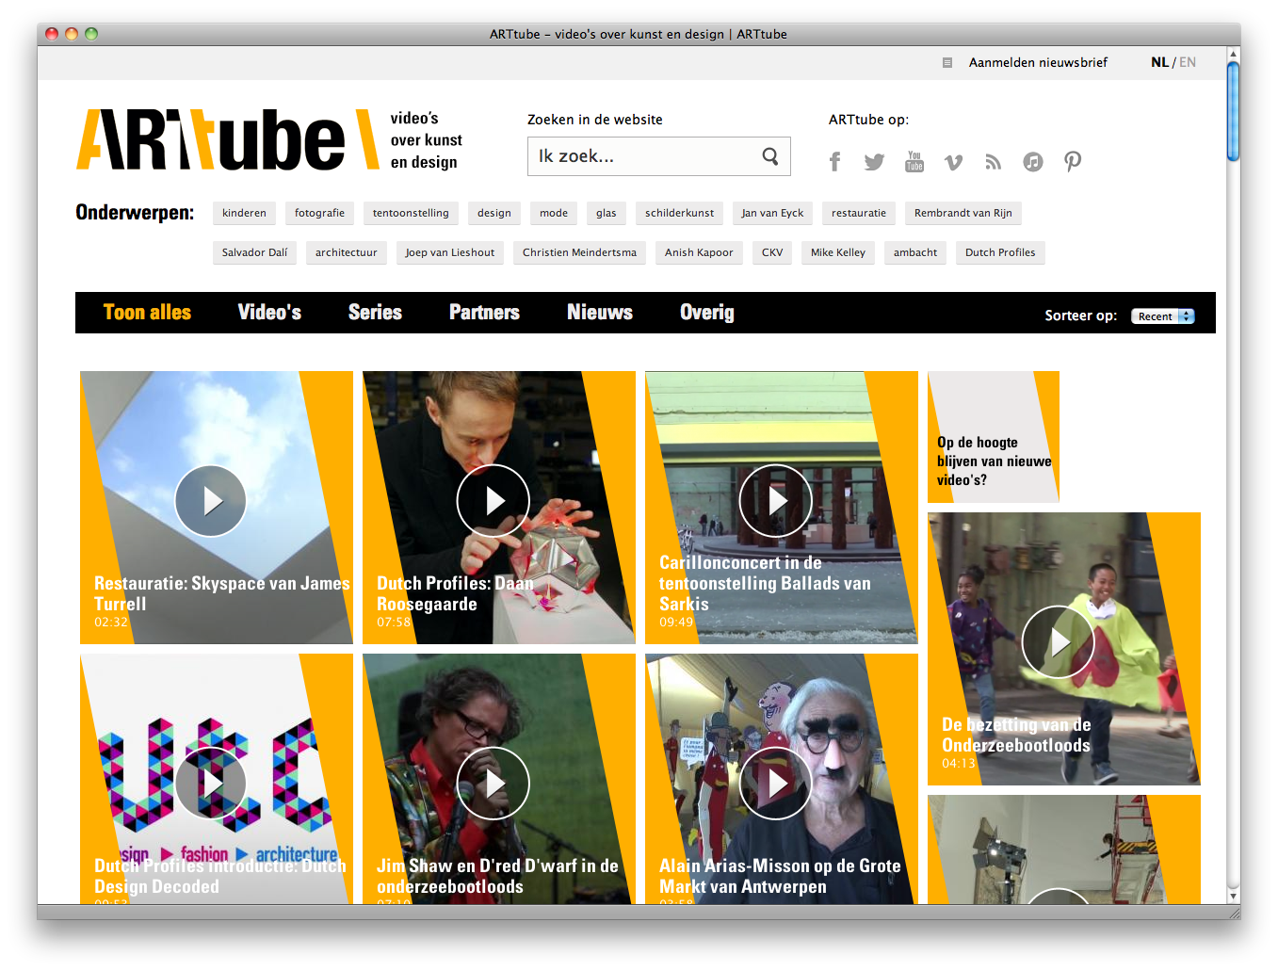Viewport: 1278px width, 971px height.
Task: Open the 'Alain Arias-Misson op de Grote Markt' title
Action: pyautogui.click(x=780, y=876)
